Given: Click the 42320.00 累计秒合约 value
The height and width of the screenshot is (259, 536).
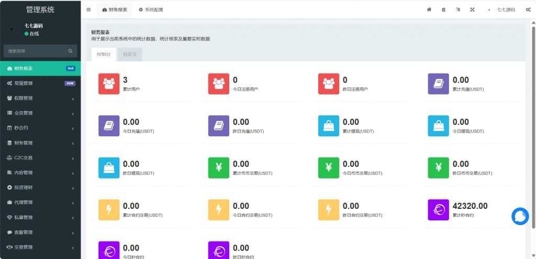Looking at the screenshot, I should tap(470, 206).
